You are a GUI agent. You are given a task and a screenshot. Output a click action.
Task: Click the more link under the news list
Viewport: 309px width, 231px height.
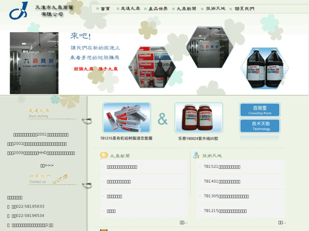coord(184,223)
